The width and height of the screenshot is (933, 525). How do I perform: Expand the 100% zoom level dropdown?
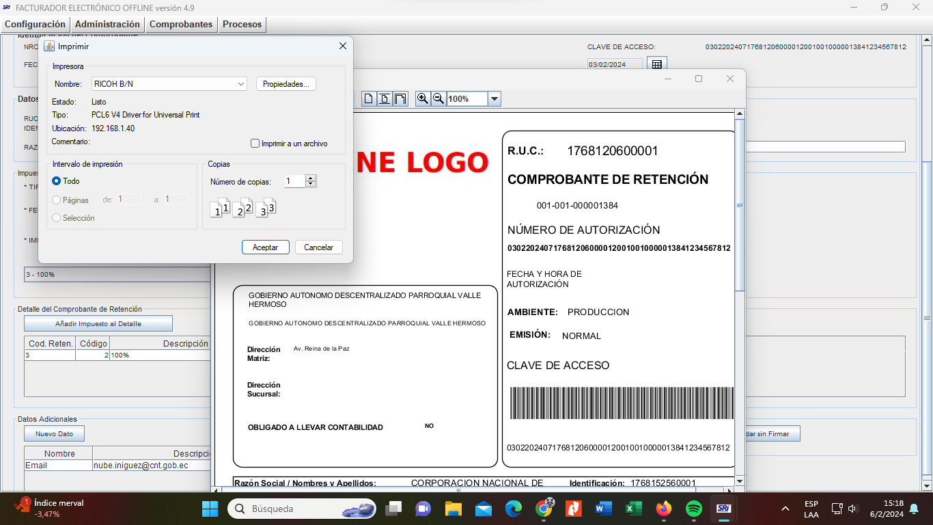click(x=495, y=99)
